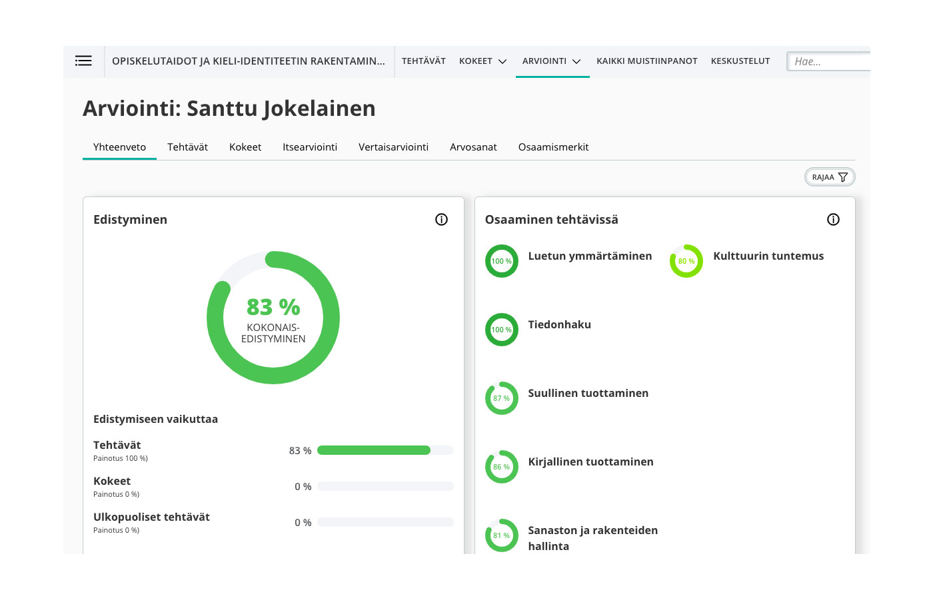This screenshot has width=933, height=600.
Task: Select the Vertaisarviointi tab
Action: (393, 147)
